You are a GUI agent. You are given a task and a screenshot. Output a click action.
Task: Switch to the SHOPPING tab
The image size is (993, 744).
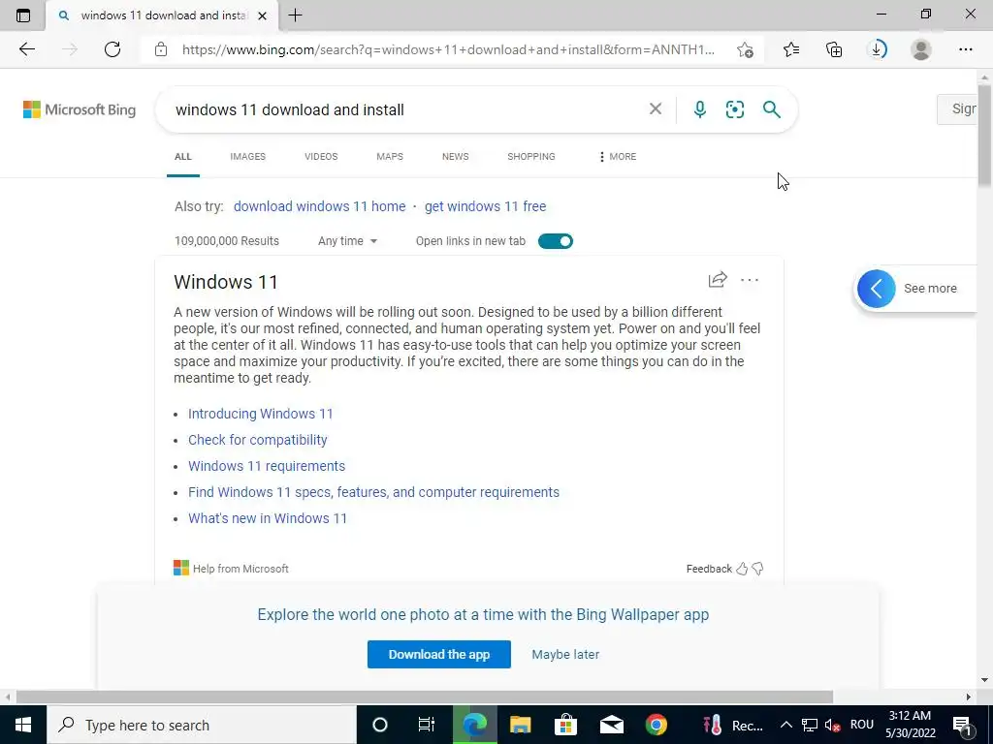[531, 157]
